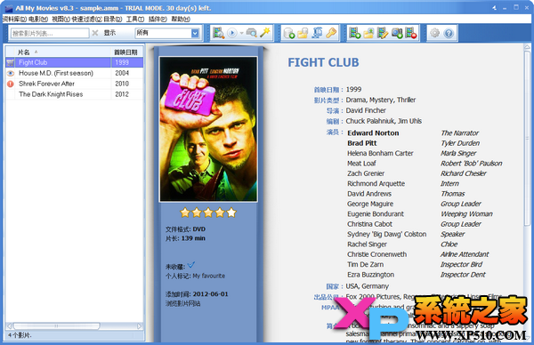Image resolution: width=534 pixels, height=345 pixels.
Task: Toggle the checkmark next to 未收藏
Action: (191, 264)
